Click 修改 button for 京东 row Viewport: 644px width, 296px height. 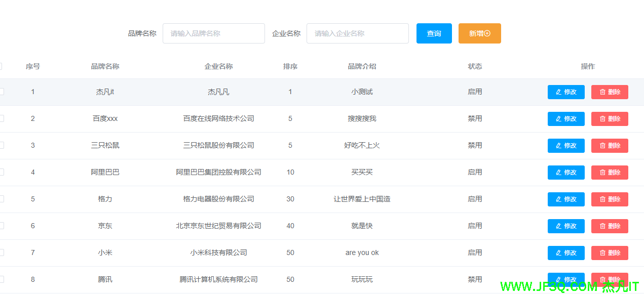(x=566, y=226)
